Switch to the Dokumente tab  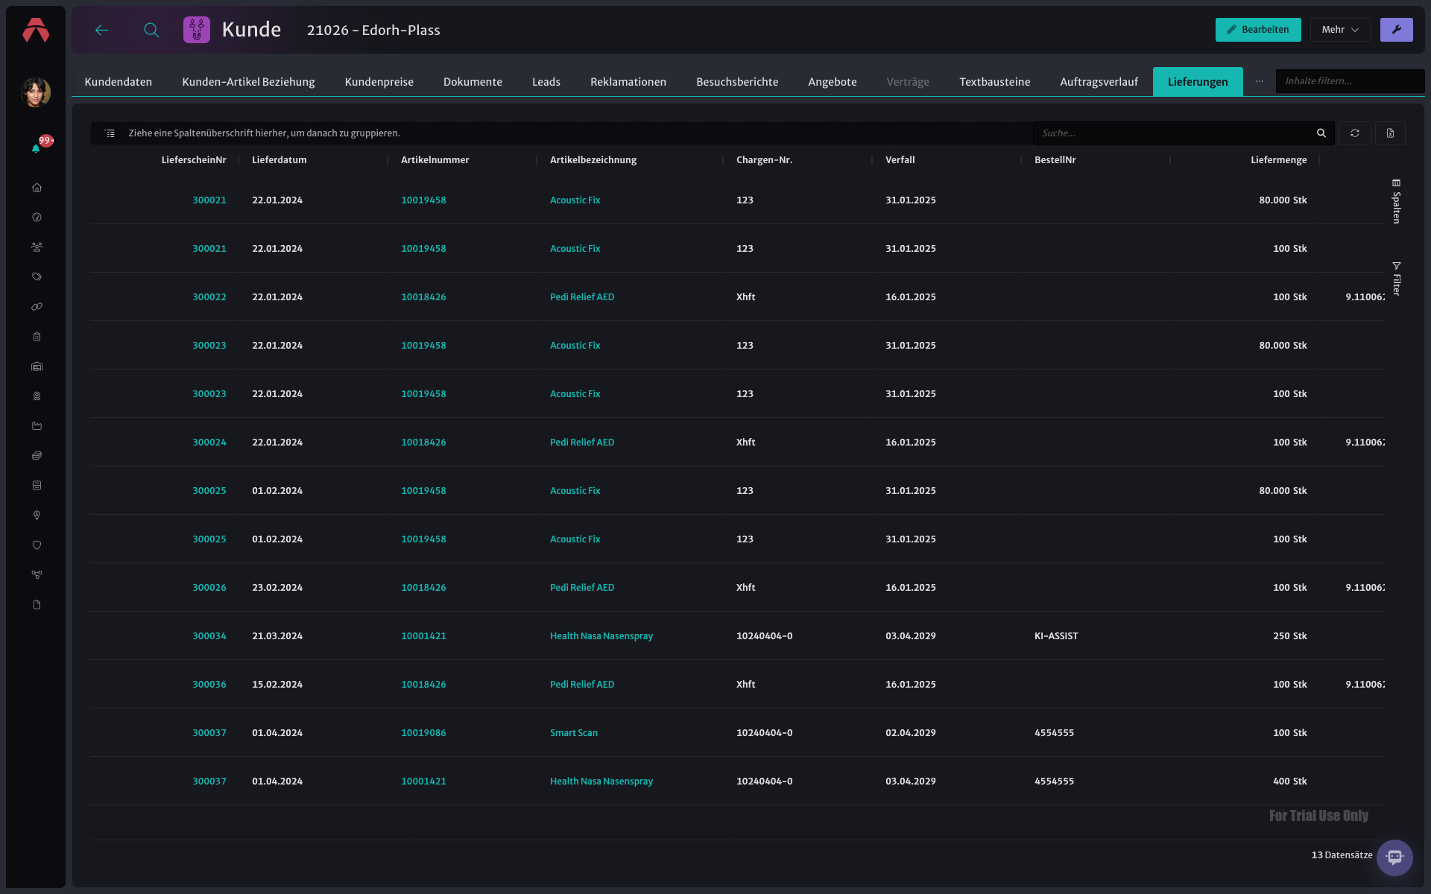pyautogui.click(x=473, y=82)
